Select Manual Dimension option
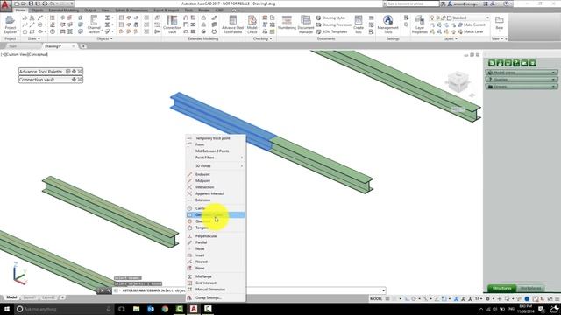The image size is (561, 315). [216, 290]
